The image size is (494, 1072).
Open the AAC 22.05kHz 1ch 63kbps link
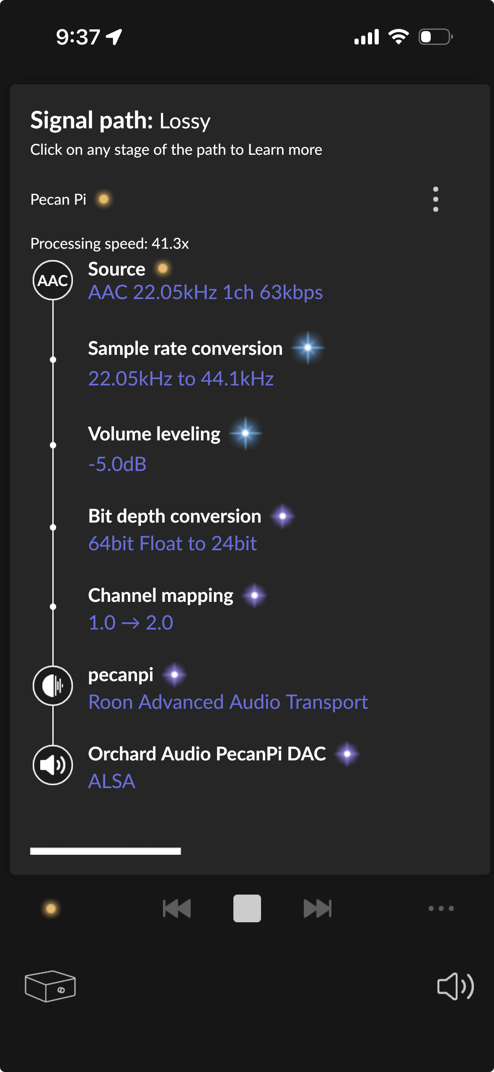[205, 292]
